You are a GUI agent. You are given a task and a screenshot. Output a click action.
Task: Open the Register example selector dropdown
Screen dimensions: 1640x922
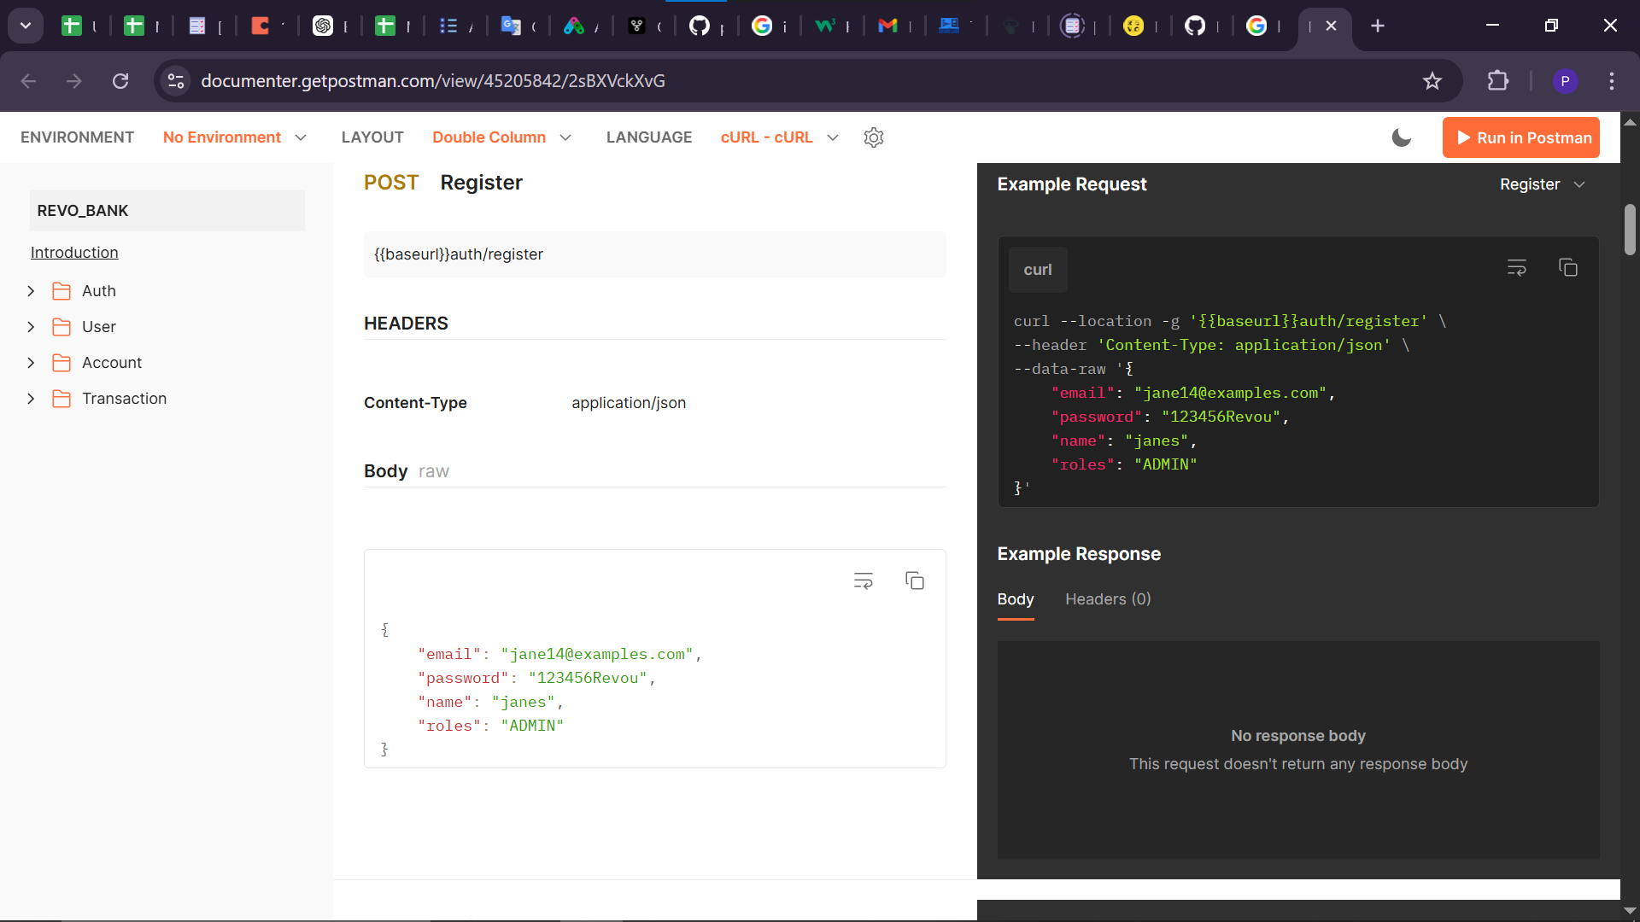(x=1542, y=184)
